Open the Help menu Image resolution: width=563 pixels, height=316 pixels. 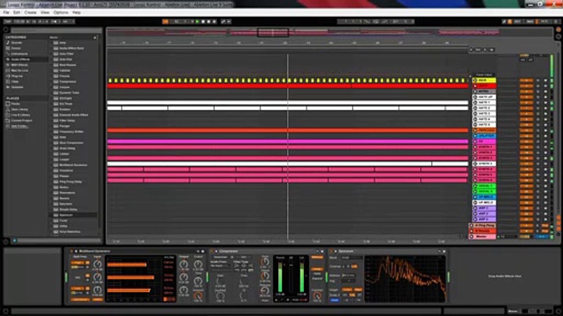coord(77,12)
